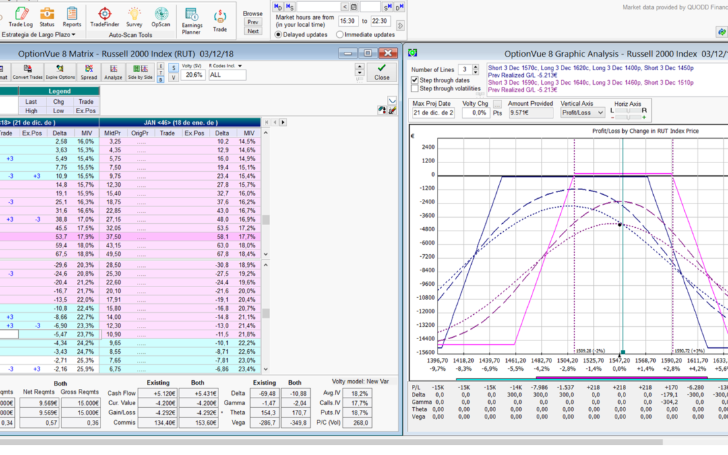Toggle the T option in Matrix toolbar
728x455 pixels.
[x=160, y=73]
